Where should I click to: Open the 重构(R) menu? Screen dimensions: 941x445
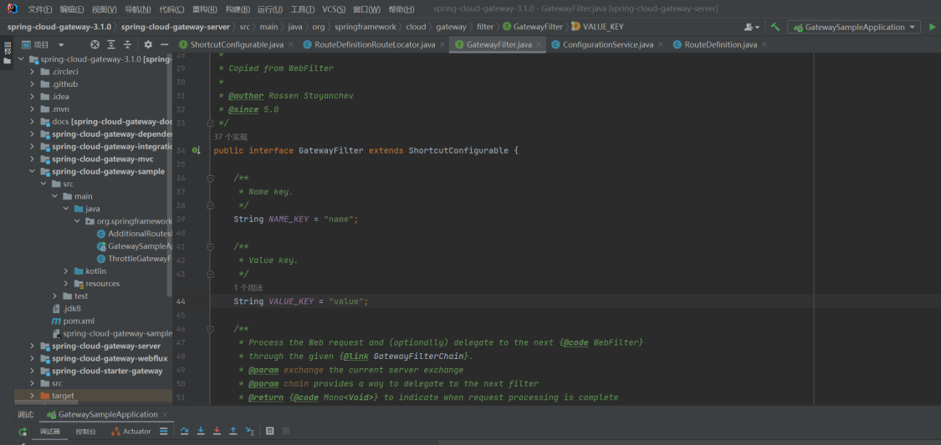205,9
